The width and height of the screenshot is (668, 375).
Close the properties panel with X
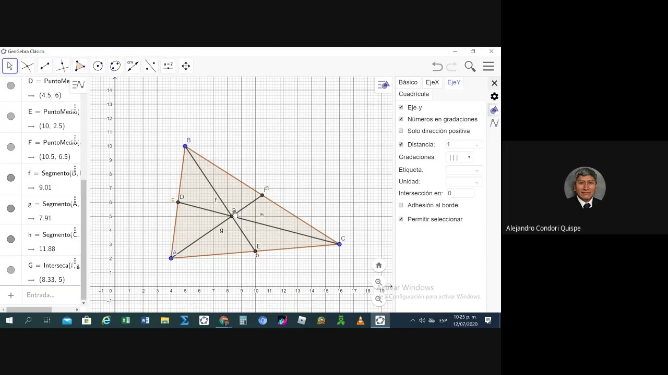coord(494,83)
